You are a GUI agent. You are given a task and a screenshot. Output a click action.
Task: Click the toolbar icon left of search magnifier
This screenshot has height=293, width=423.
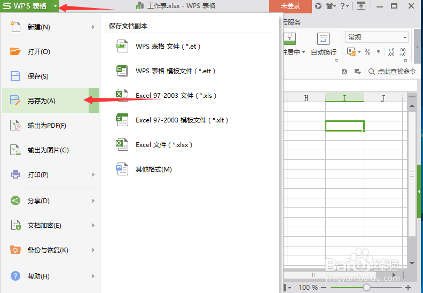tap(358, 72)
